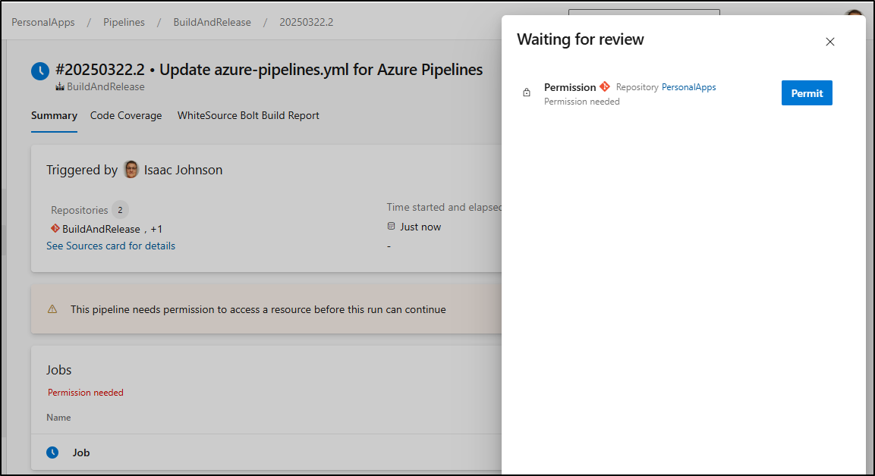875x476 pixels.
Task: Click the run status clock icon near title
Action: [40, 70]
